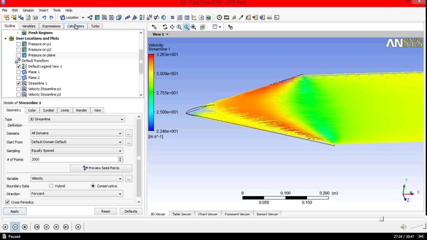Viewport: 427px width, 240px height.
Task: Switch to the Turbo tab
Action: (95, 26)
